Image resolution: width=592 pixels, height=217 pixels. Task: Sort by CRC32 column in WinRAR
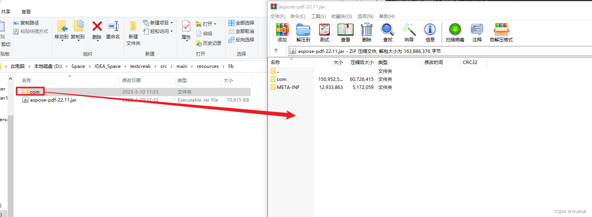pos(470,62)
